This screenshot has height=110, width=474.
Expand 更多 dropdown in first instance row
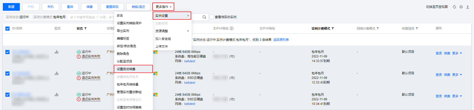tap(457, 53)
